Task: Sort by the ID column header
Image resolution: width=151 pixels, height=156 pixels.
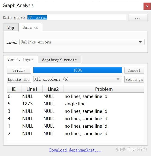Action: coord(14,89)
